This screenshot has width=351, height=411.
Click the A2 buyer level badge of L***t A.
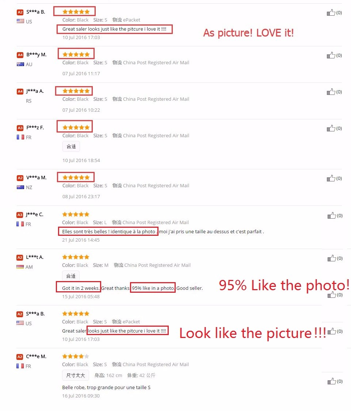click(x=20, y=258)
